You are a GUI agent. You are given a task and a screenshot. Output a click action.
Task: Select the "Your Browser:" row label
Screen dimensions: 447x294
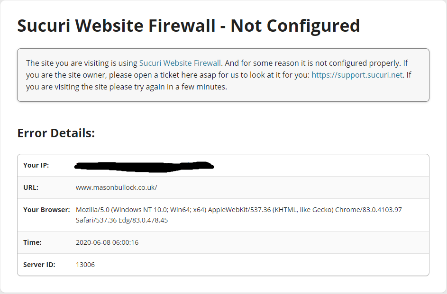[x=46, y=210]
